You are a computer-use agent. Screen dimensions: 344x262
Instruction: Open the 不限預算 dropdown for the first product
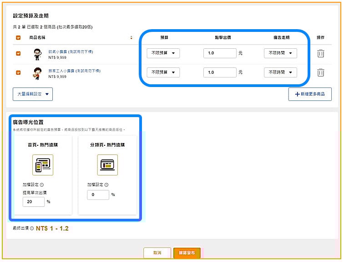point(163,53)
